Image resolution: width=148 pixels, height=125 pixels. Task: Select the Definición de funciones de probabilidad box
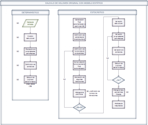(79, 51)
